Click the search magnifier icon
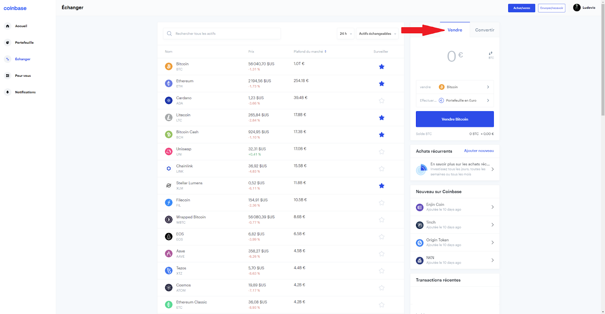Viewport: 605px width, 314px height. tap(169, 34)
